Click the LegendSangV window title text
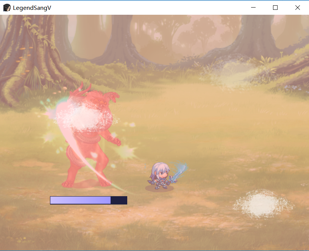Viewport: 309px width, 251px height. tap(32, 8)
